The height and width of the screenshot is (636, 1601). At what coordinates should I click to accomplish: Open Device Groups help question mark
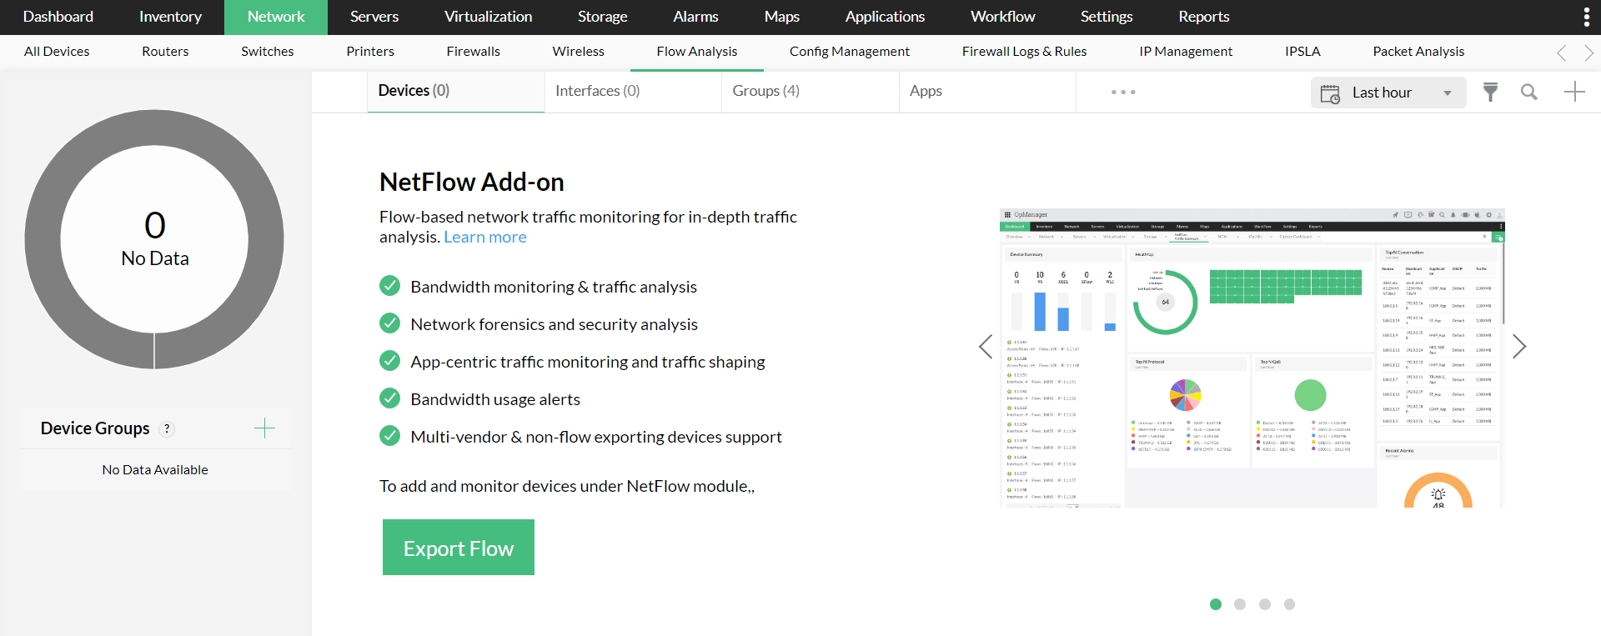[x=167, y=428]
